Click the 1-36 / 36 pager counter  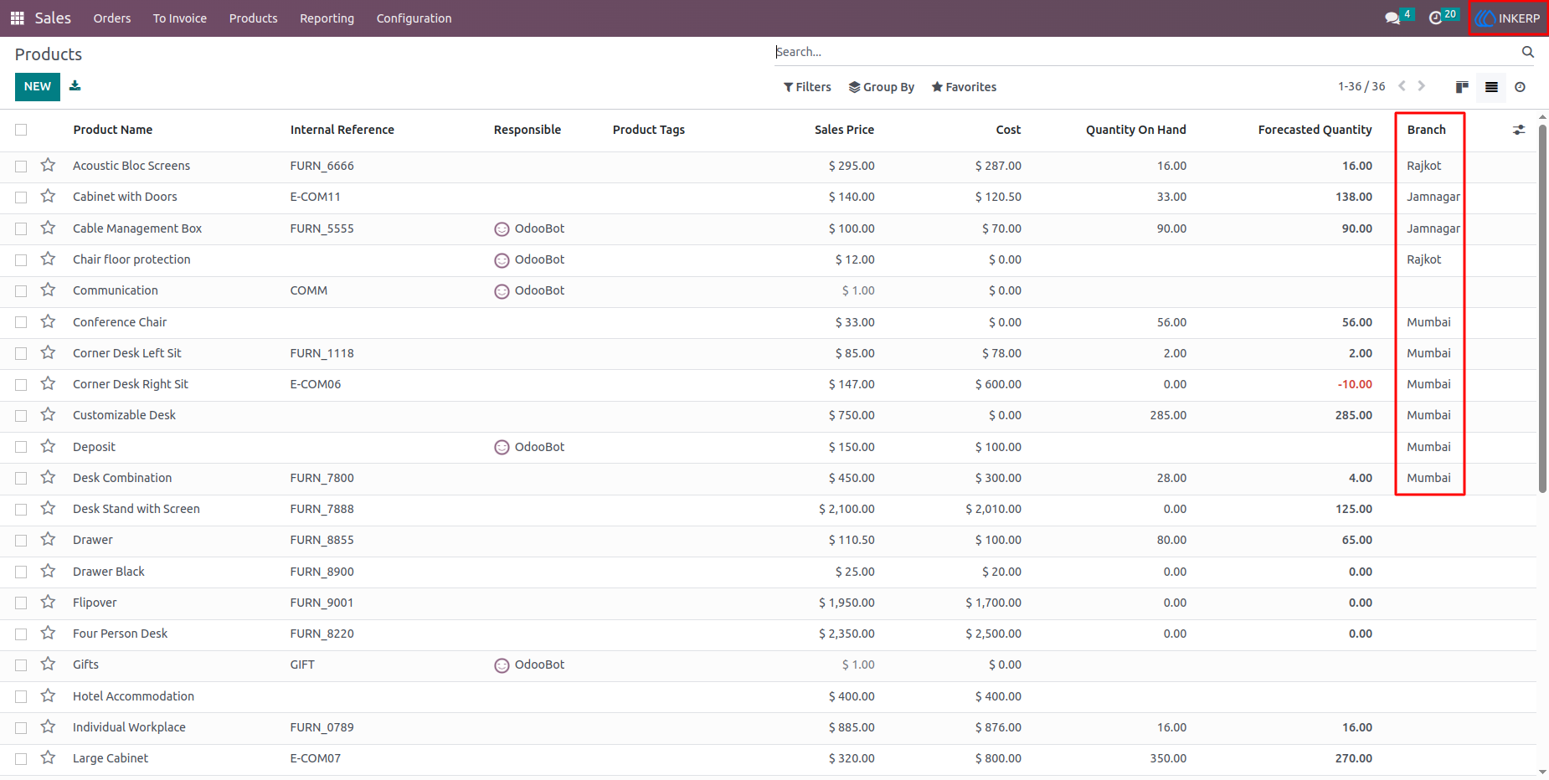1361,86
